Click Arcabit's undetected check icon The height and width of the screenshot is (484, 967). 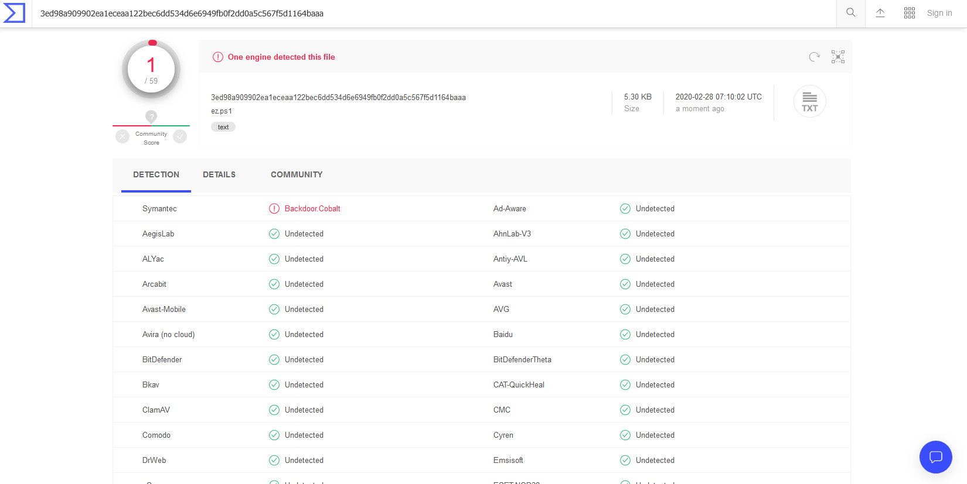coord(274,284)
